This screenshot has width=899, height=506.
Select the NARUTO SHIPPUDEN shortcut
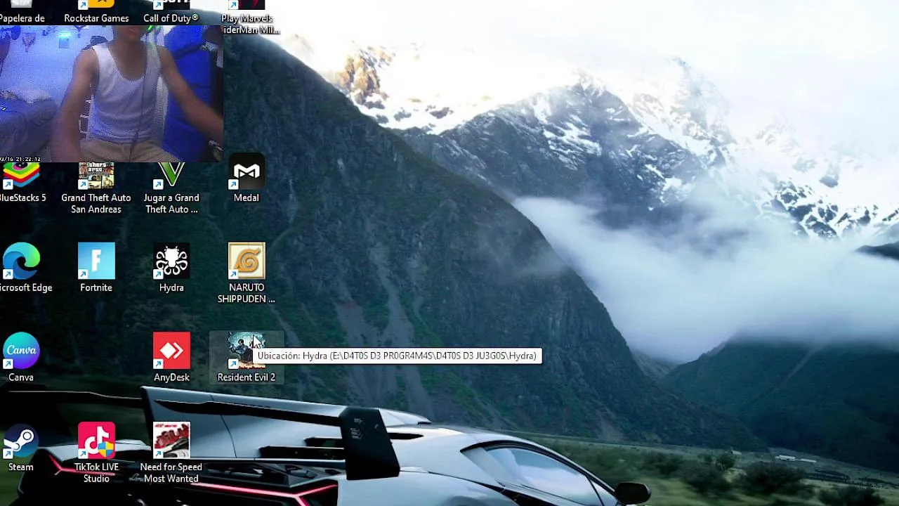(247, 273)
